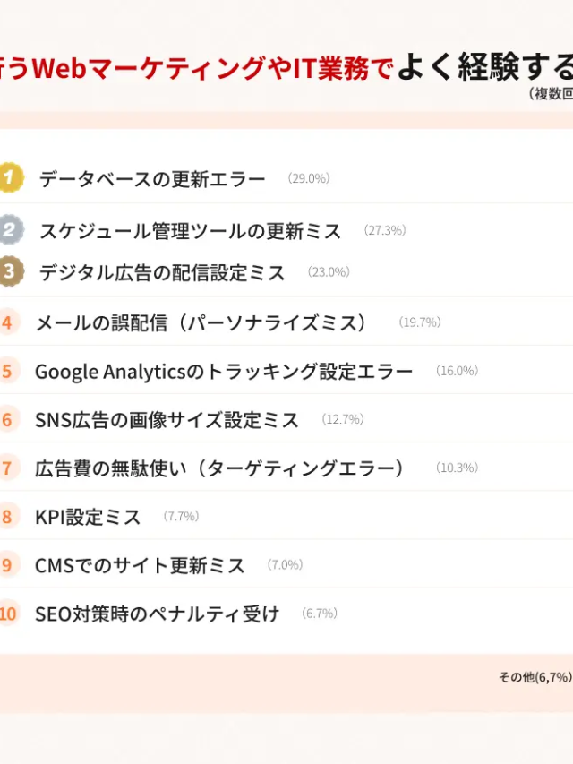Select the orange number 4 rank circle

point(6,322)
